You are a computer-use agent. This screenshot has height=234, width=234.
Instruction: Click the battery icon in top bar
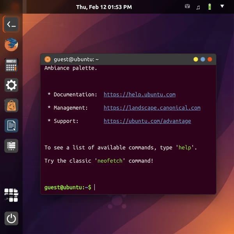point(210,7)
